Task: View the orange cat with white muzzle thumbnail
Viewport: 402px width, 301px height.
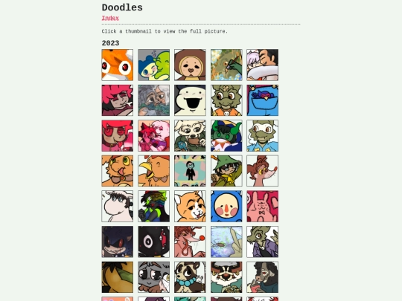Action: [190, 207]
